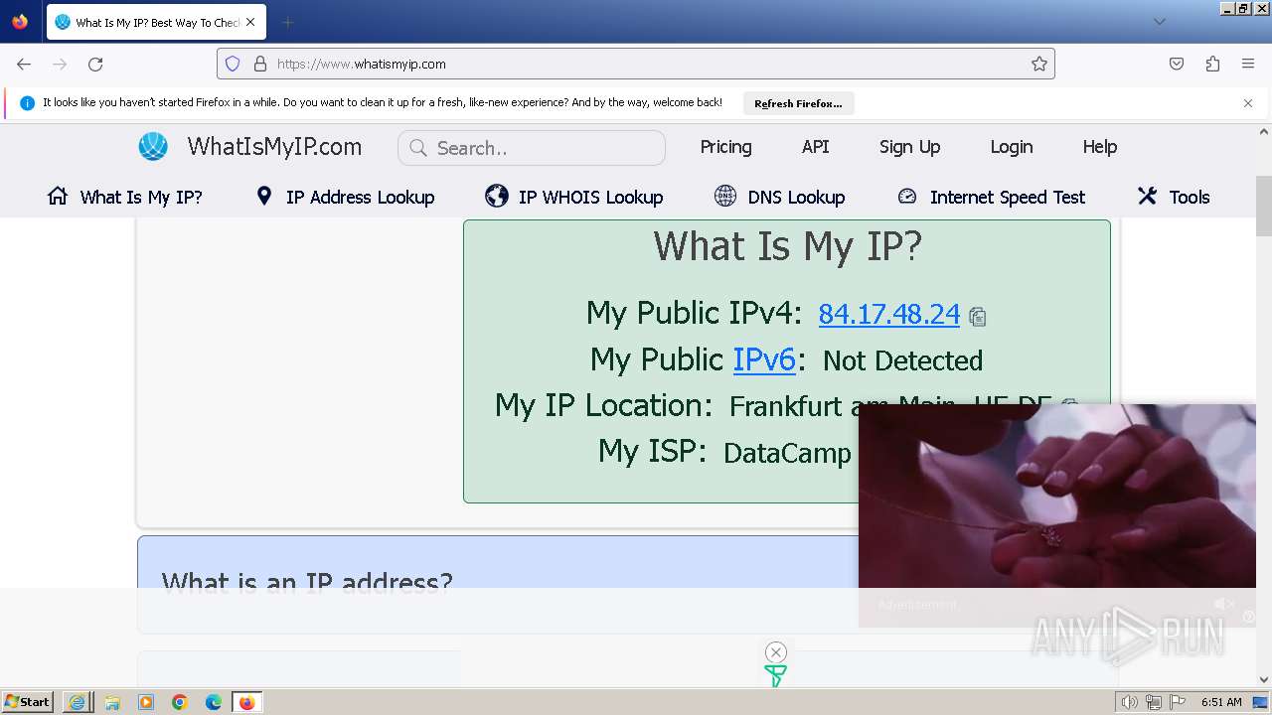Click the tracking protection shield icon
Screen dimensions: 1272x715
pyautogui.click(x=233, y=64)
